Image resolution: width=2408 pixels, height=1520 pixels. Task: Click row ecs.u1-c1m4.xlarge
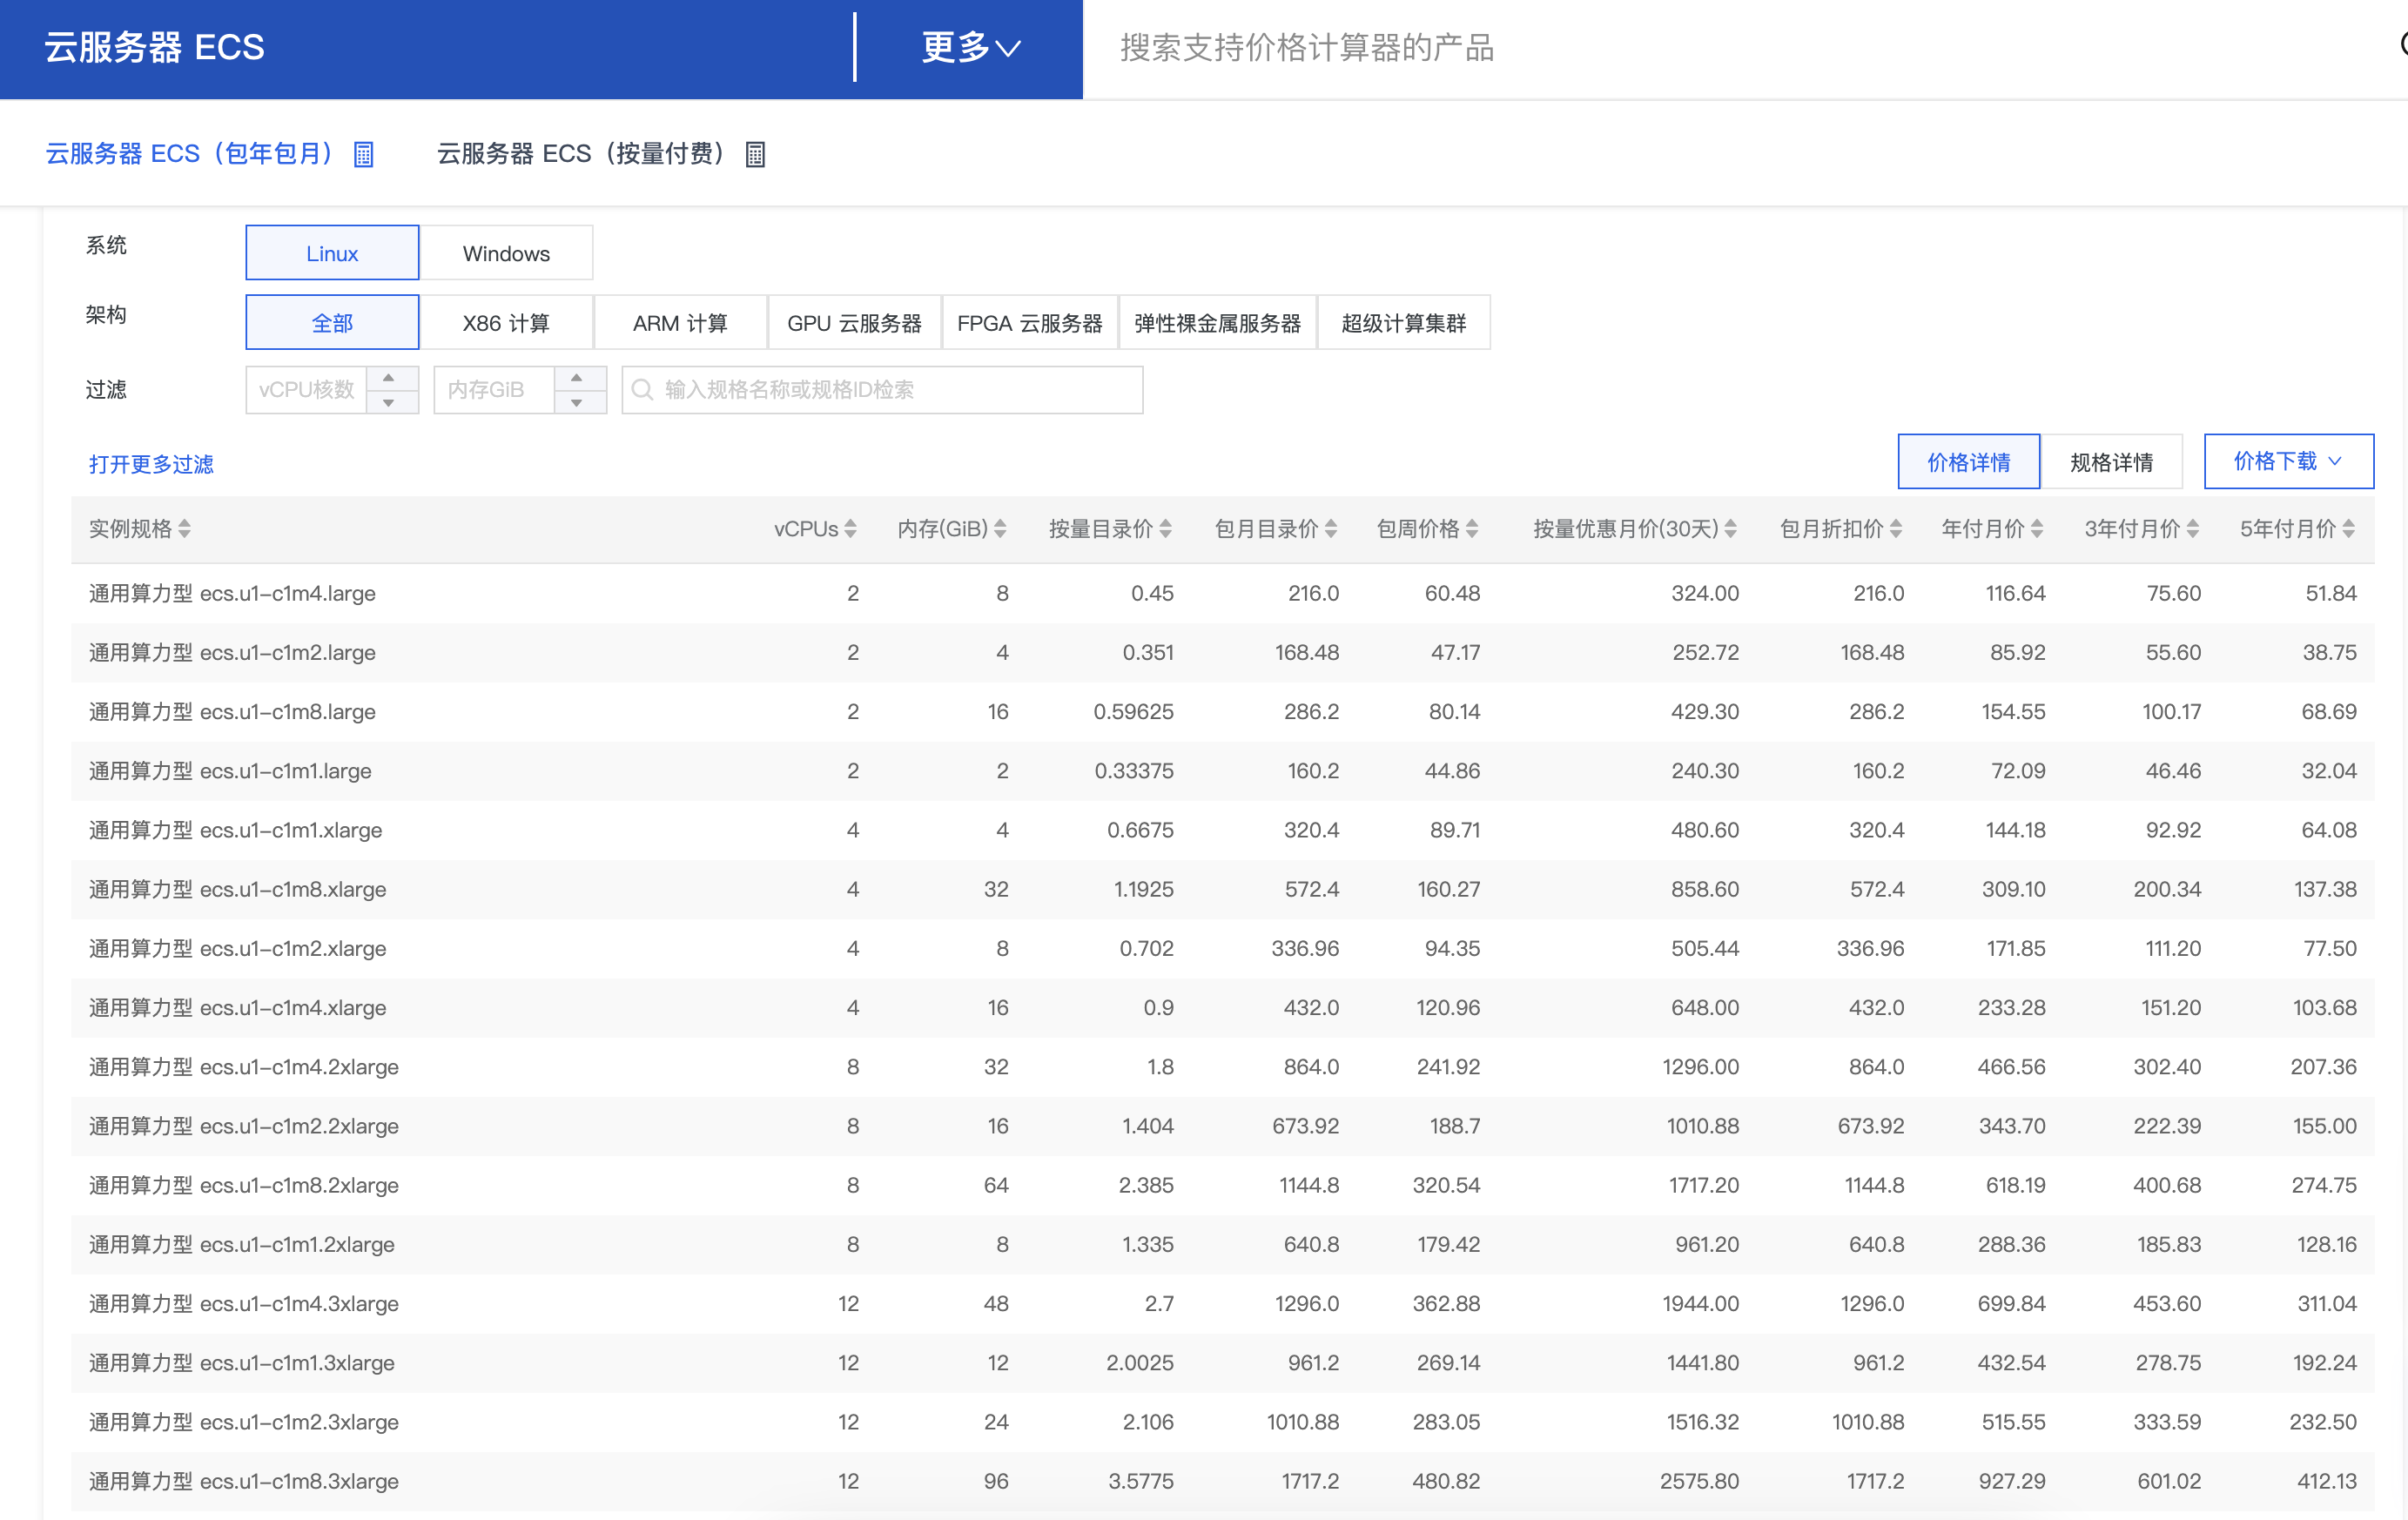coord(1222,1007)
